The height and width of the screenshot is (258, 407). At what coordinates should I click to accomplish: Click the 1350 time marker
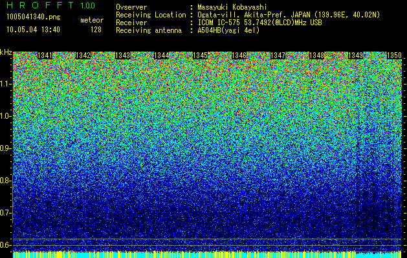[394, 55]
